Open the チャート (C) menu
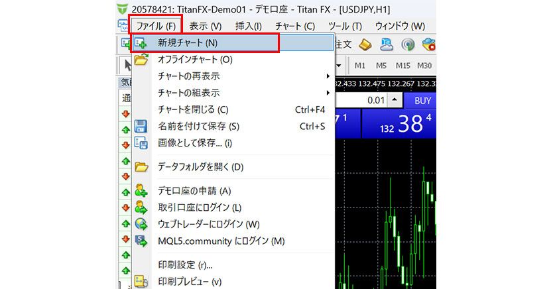 (294, 26)
